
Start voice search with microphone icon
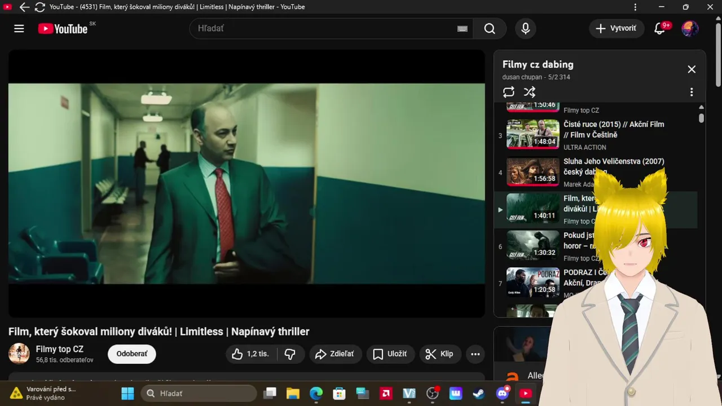click(x=526, y=28)
